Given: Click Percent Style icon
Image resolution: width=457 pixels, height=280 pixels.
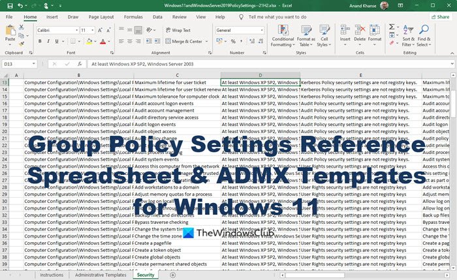Looking at the screenshot, I should point(233,41).
